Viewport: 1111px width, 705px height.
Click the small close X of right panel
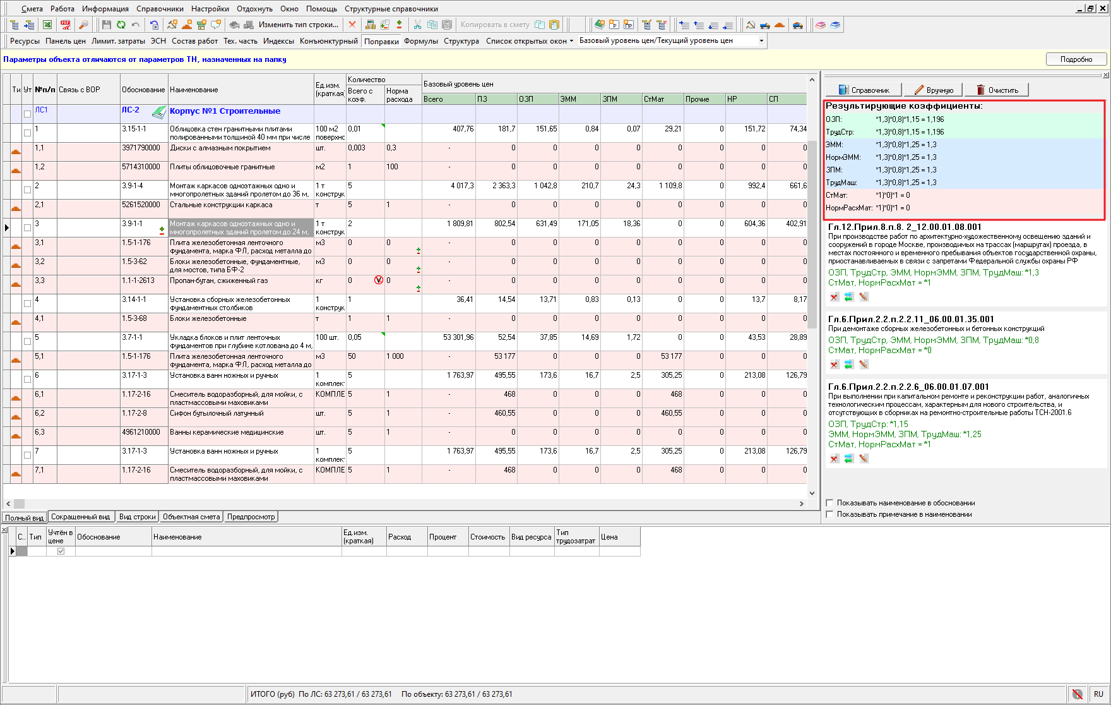click(x=1105, y=75)
